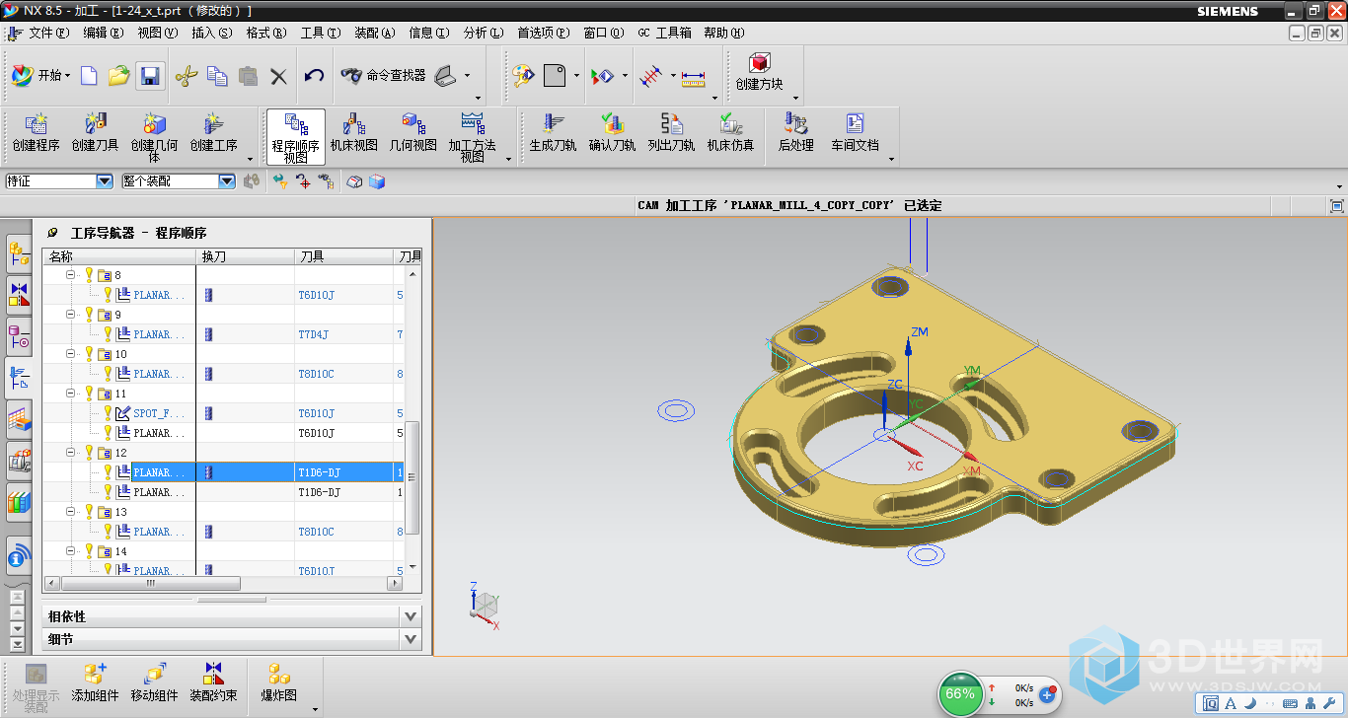The width and height of the screenshot is (1348, 718).
Task: Click 添加组件 add component button
Action: (x=95, y=682)
